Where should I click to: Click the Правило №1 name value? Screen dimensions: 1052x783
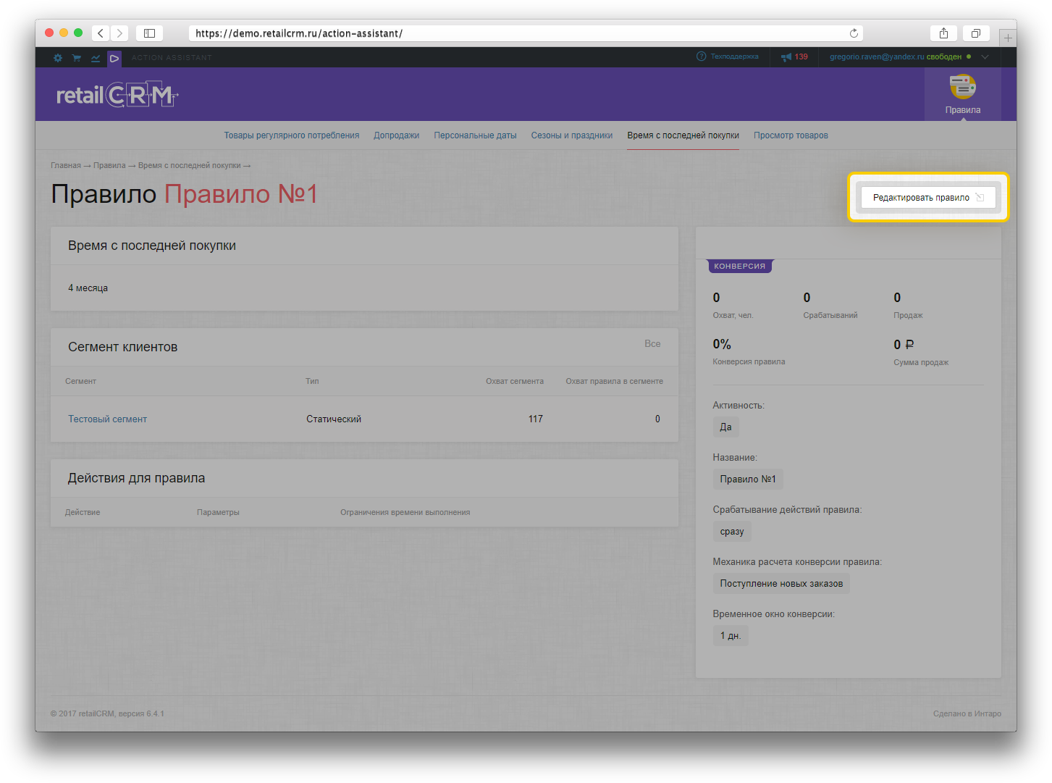[748, 479]
